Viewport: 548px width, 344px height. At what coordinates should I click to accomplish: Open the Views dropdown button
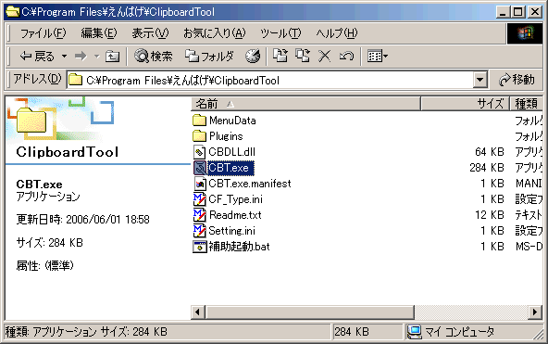tap(378, 56)
